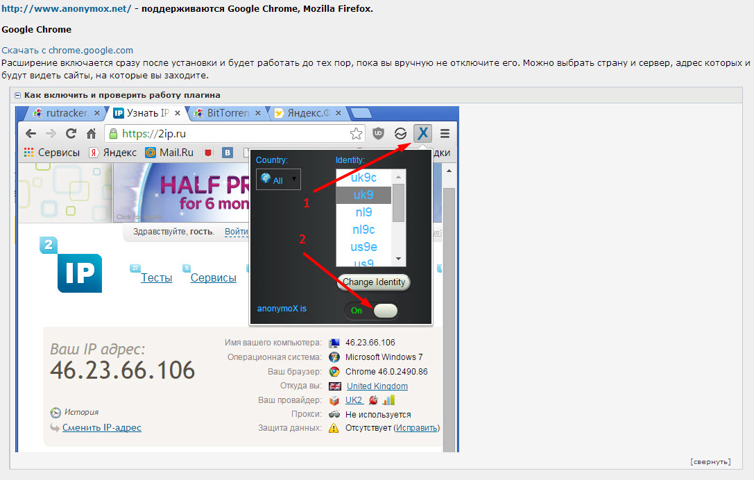Choose the nl9 identity
The width and height of the screenshot is (754, 480).
pyautogui.click(x=363, y=212)
